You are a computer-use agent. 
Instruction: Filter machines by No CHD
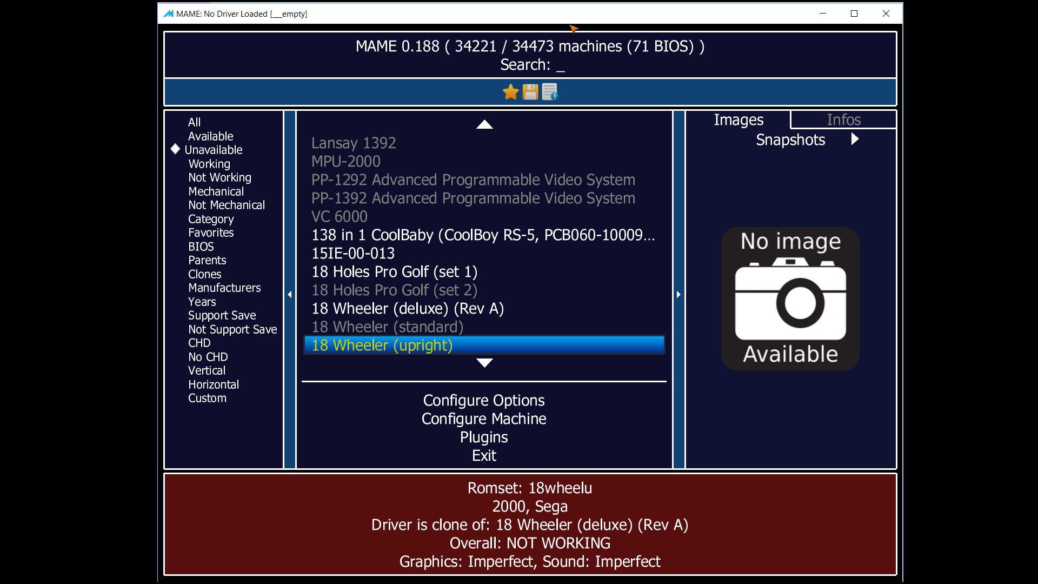208,357
